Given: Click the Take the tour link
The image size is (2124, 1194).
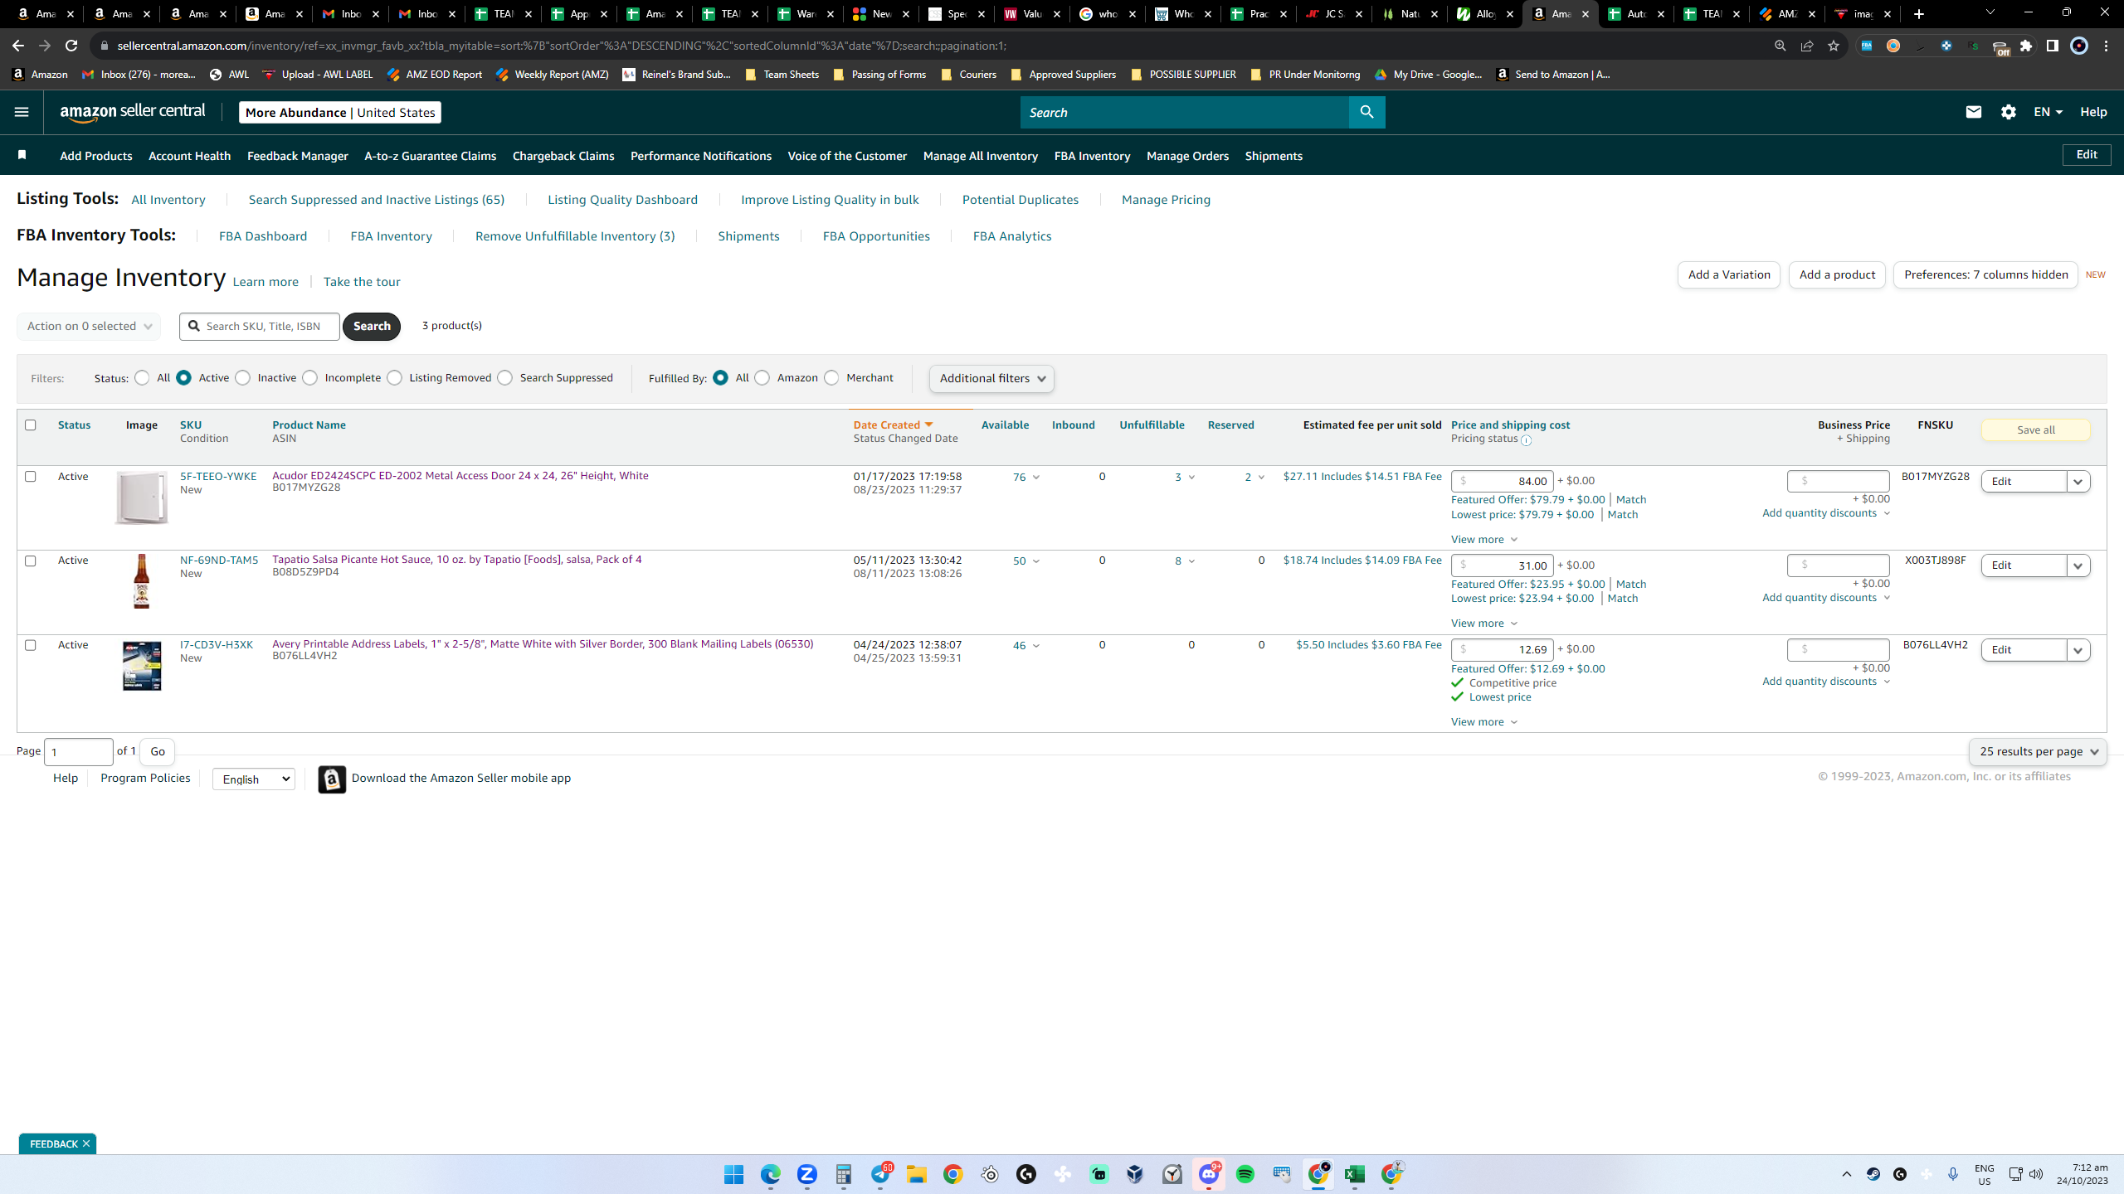Looking at the screenshot, I should pyautogui.click(x=362, y=282).
